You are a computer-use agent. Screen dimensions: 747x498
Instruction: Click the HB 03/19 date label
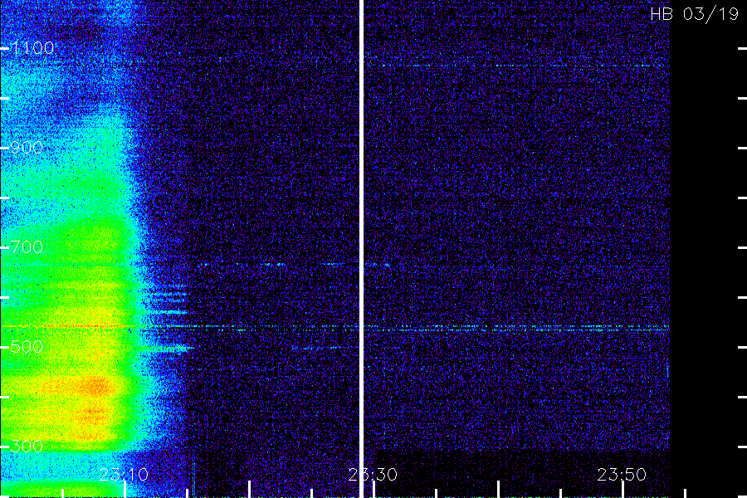click(x=695, y=14)
